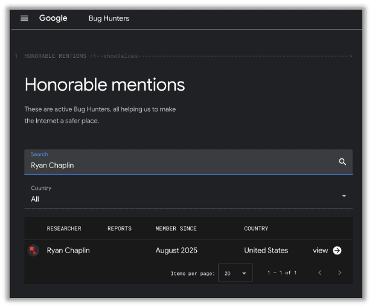Select the Ryan Chaplin researcher name

[x=68, y=250]
